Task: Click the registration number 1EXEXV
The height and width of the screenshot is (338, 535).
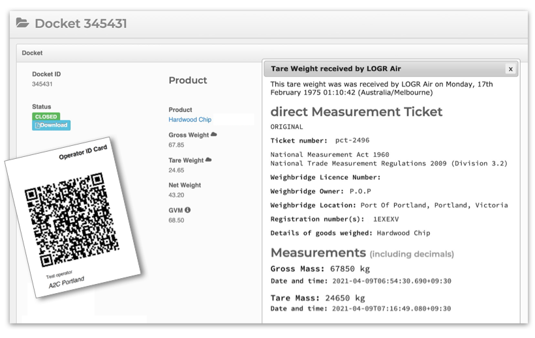Action: [x=386, y=219]
